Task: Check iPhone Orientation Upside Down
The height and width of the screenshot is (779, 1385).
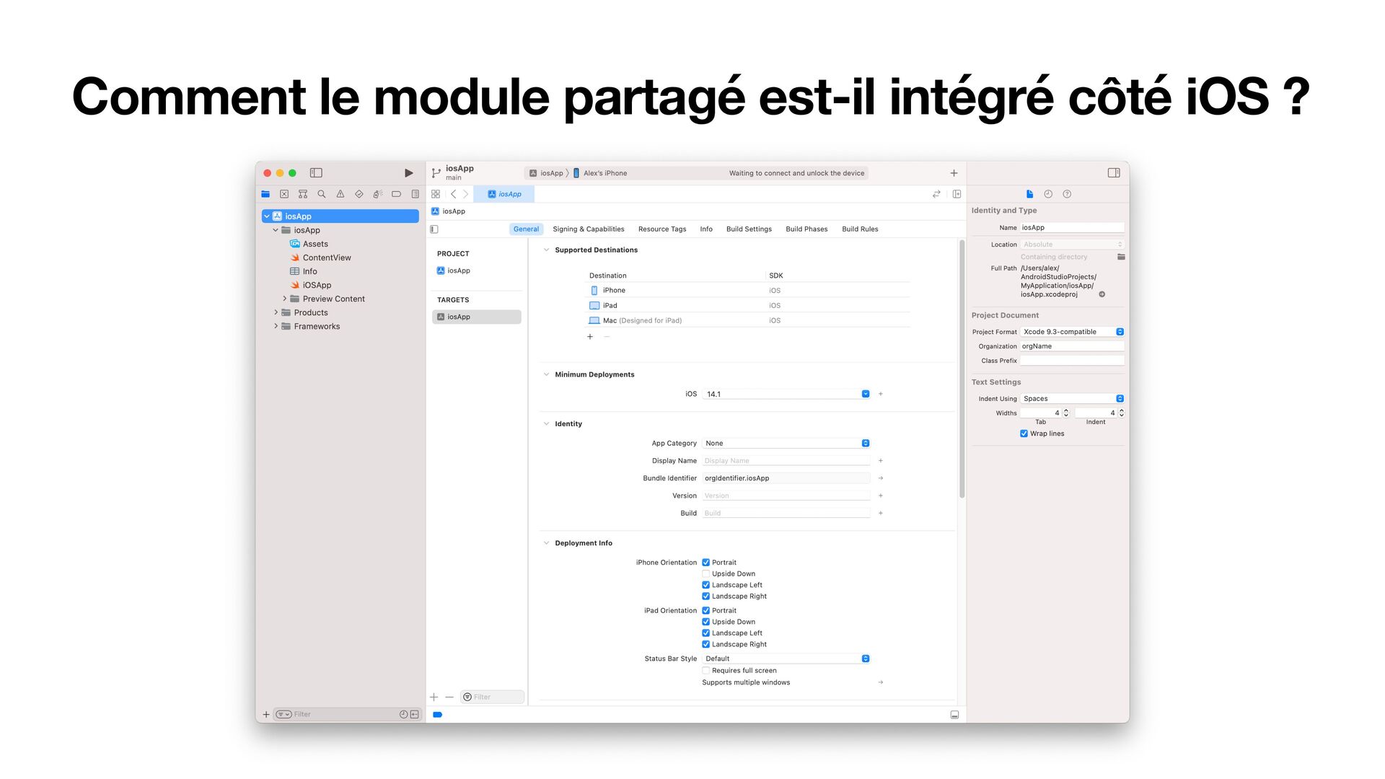Action: coord(706,574)
